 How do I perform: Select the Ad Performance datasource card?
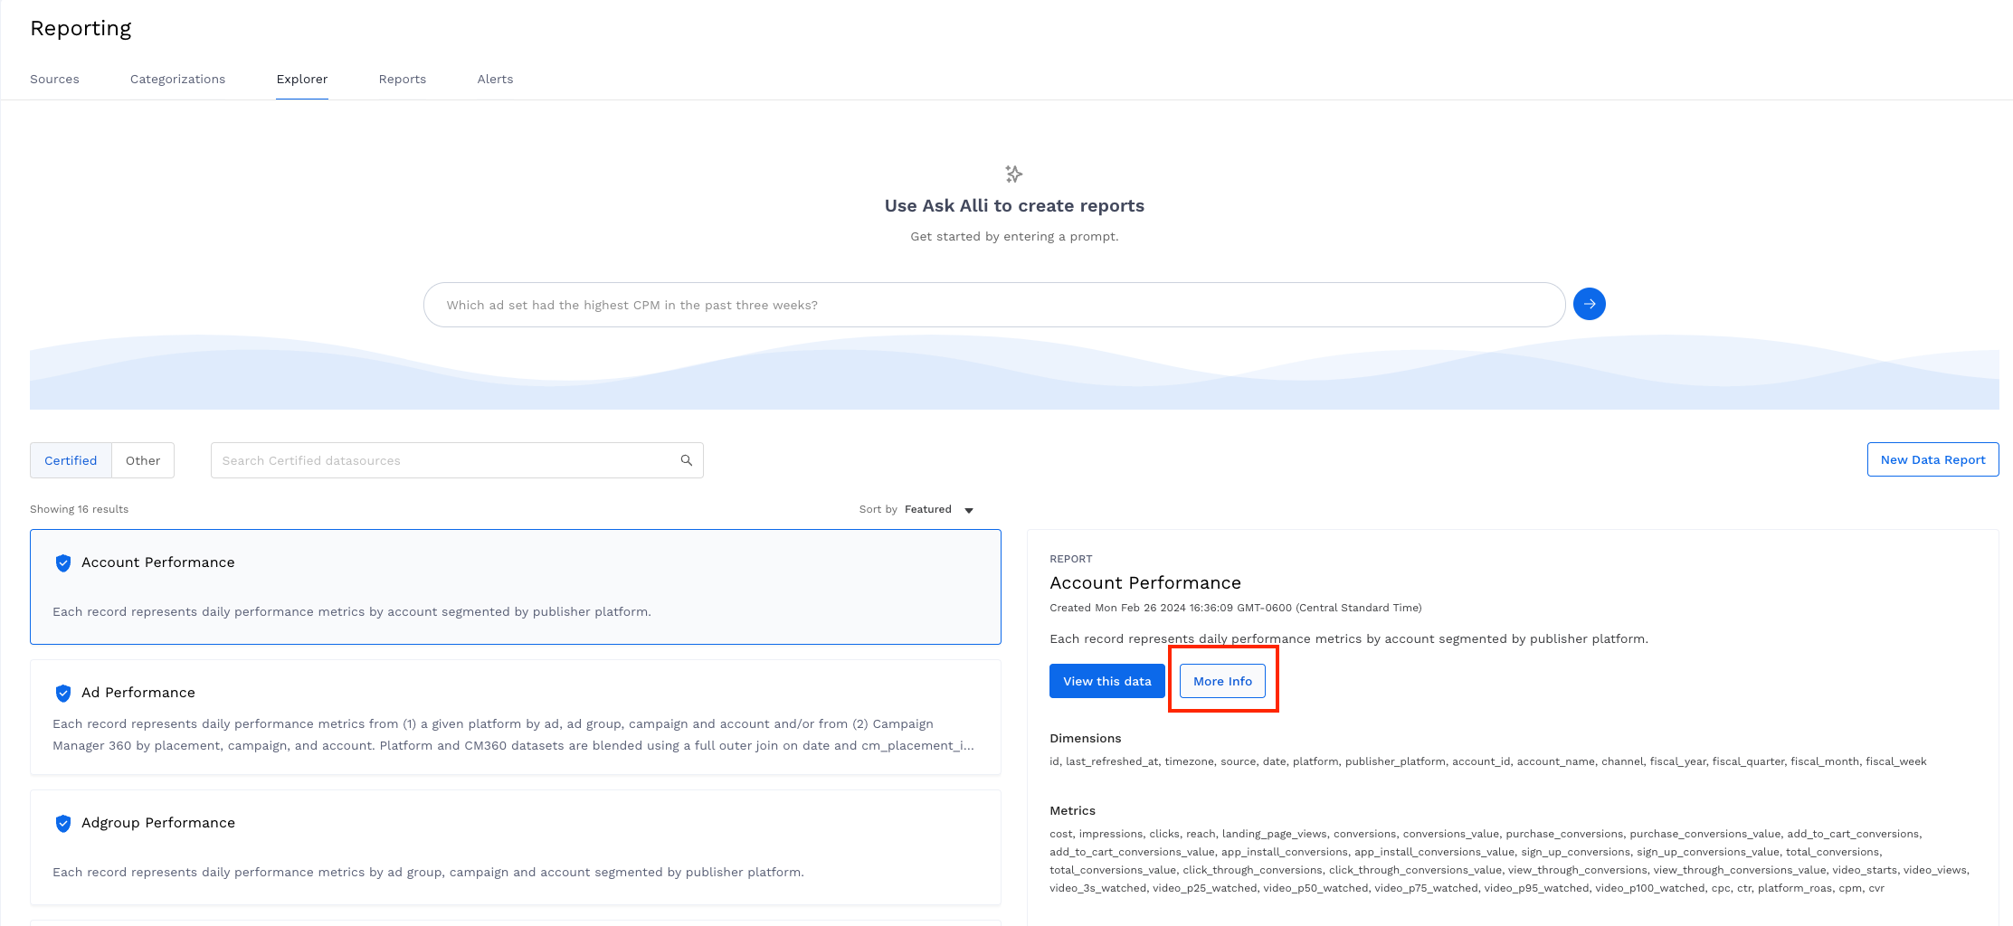point(516,717)
